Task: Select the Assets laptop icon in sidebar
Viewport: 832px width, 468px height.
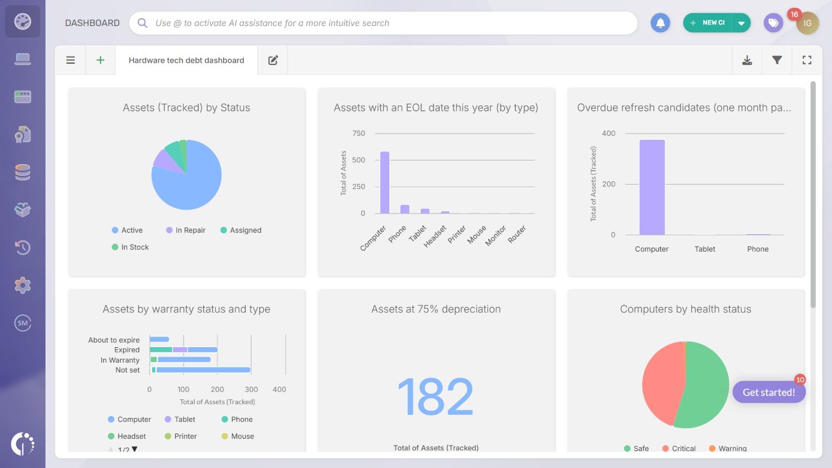Action: tap(23, 58)
